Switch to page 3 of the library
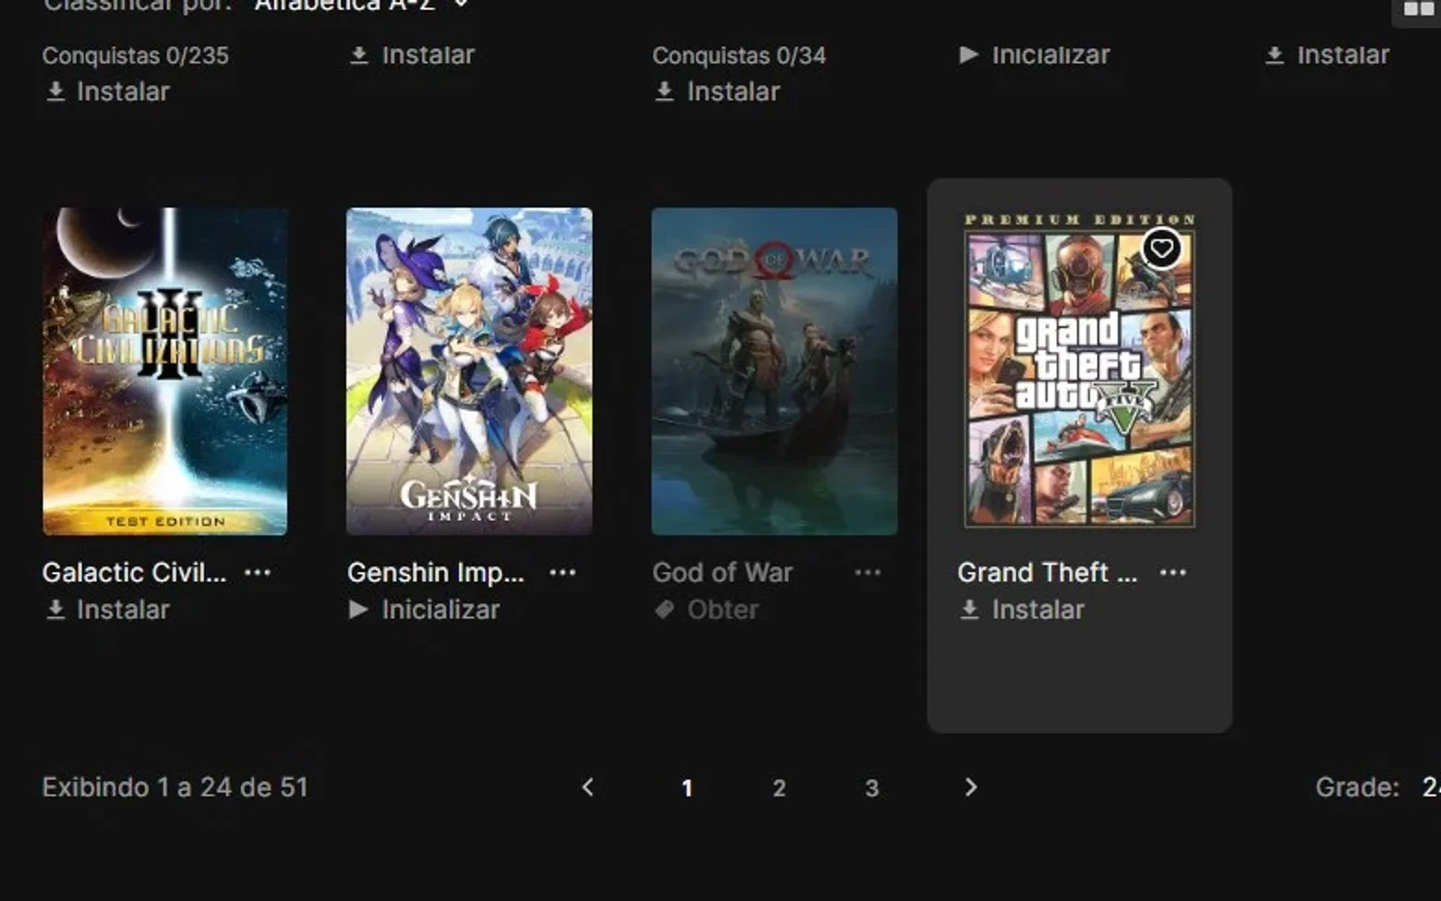 [x=872, y=788]
